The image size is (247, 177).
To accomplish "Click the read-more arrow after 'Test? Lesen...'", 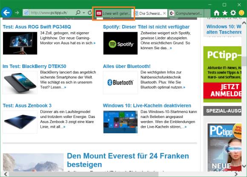I will tap(65, 87).
